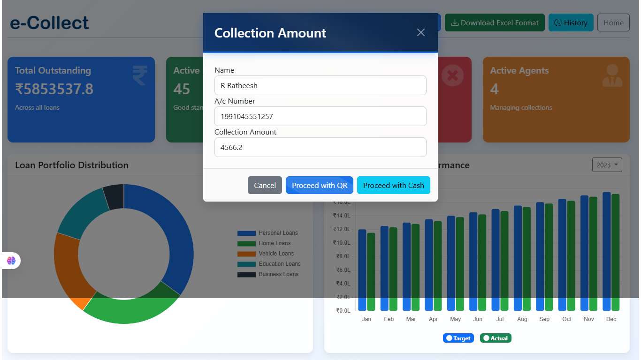The image size is (641, 360).
Task: Click the Business Loans legend swatch
Action: pyautogui.click(x=246, y=274)
